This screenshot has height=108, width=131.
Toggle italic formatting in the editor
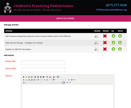(26, 77)
